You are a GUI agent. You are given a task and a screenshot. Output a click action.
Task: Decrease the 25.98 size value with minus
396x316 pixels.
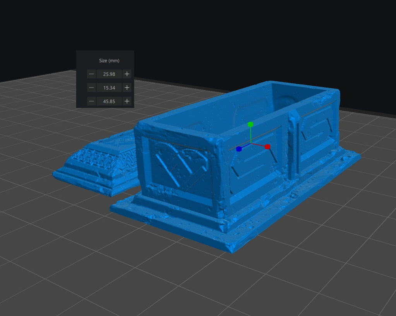click(91, 74)
